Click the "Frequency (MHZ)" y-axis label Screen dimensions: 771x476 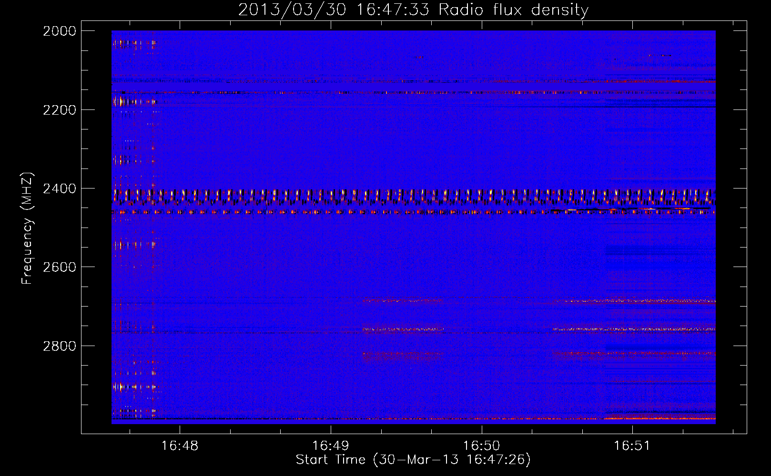(x=28, y=228)
